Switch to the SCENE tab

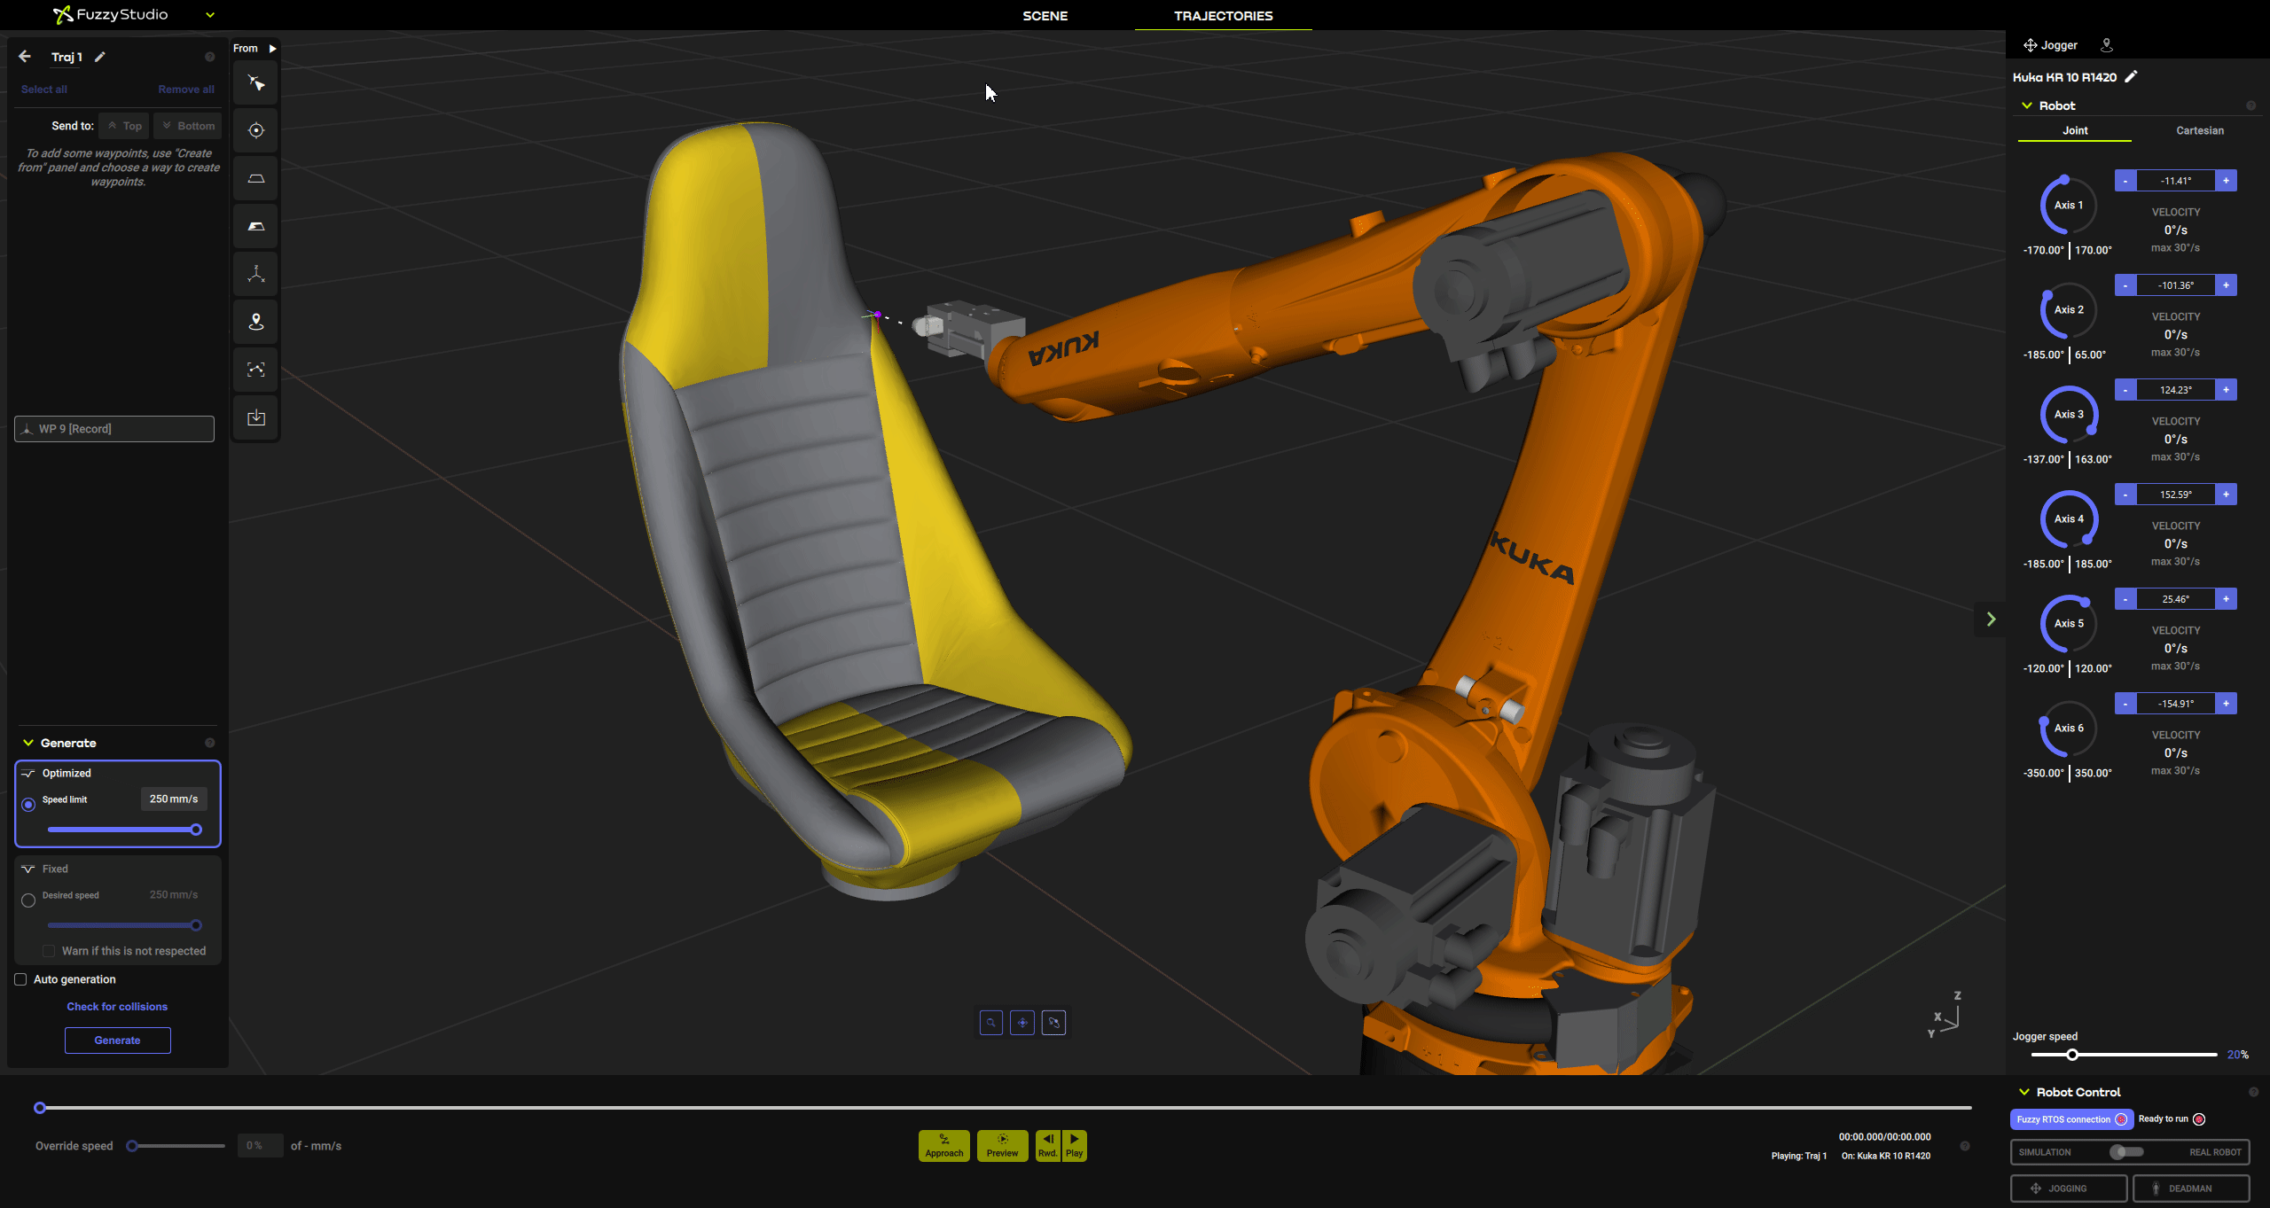click(x=1045, y=16)
